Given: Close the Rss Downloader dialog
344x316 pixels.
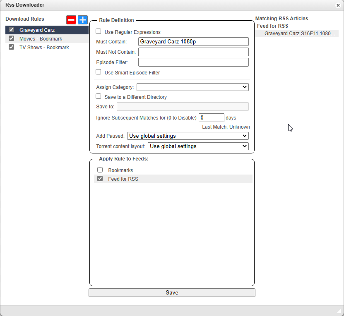Looking at the screenshot, I should [x=338, y=5].
